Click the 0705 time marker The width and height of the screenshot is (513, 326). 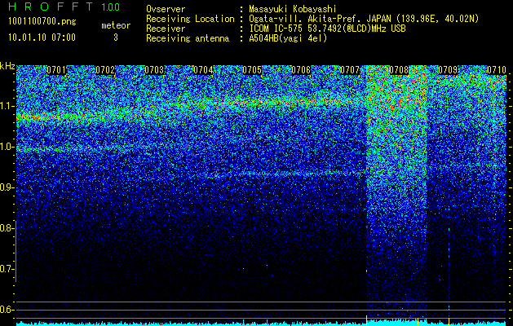tap(252, 70)
